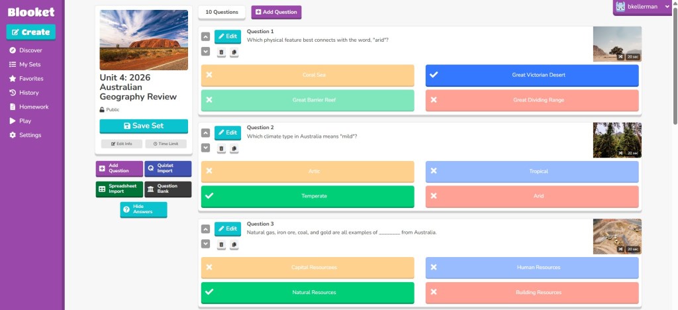Click the trash icon on Question 3
678x310 pixels.
point(221,244)
